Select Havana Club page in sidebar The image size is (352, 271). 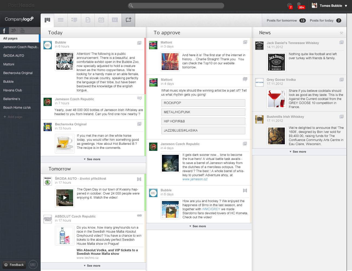[x=20, y=90]
